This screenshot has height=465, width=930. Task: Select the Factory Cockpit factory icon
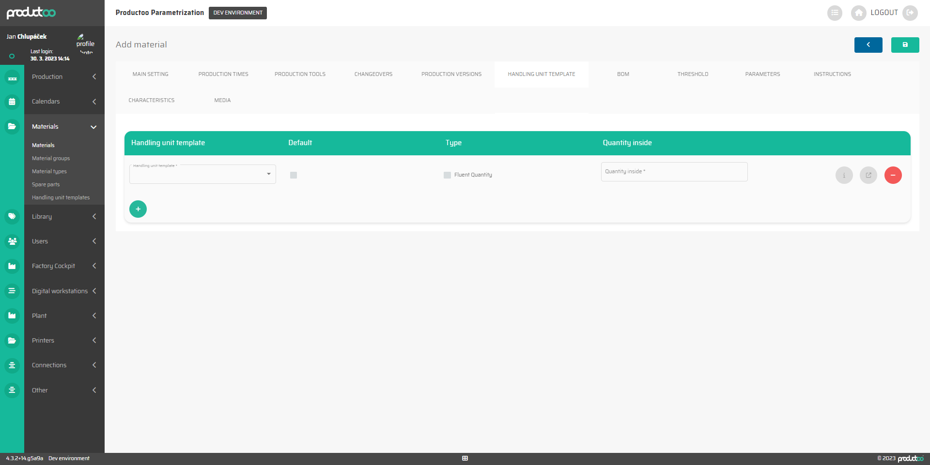(12, 266)
